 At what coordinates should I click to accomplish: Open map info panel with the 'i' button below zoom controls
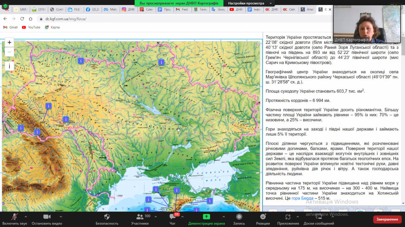tap(9, 66)
